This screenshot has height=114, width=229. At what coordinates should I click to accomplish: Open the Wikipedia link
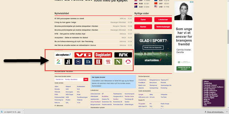tap(164, 95)
